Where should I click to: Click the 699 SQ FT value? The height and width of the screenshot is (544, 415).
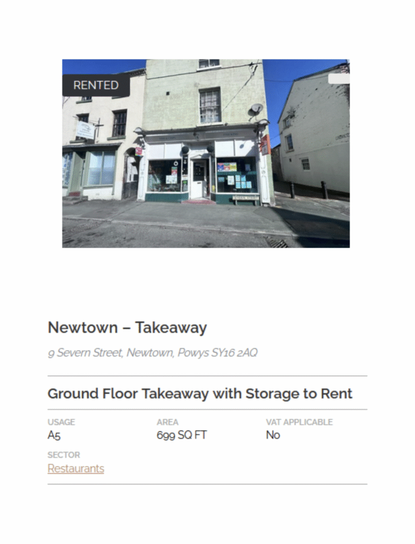(182, 435)
